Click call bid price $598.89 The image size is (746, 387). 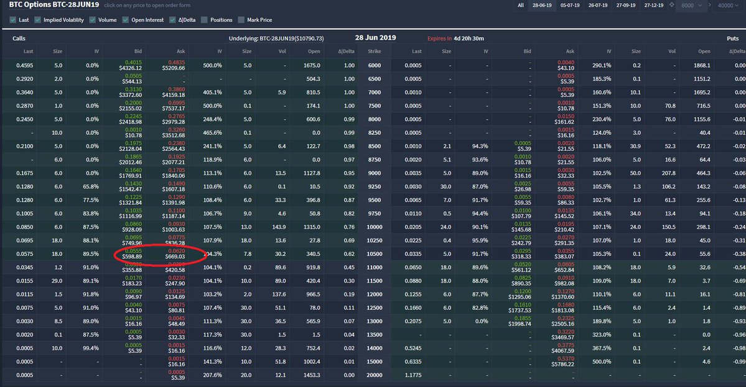point(132,257)
